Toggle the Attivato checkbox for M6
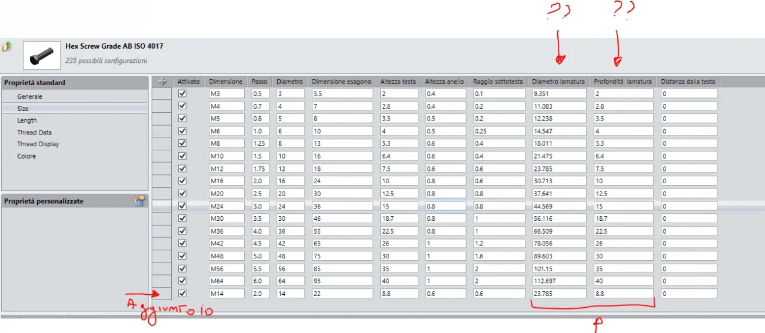The height and width of the screenshot is (333, 765). tap(182, 130)
